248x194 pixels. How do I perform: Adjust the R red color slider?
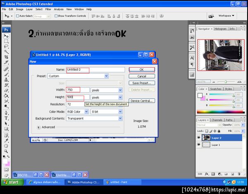click(x=234, y=95)
